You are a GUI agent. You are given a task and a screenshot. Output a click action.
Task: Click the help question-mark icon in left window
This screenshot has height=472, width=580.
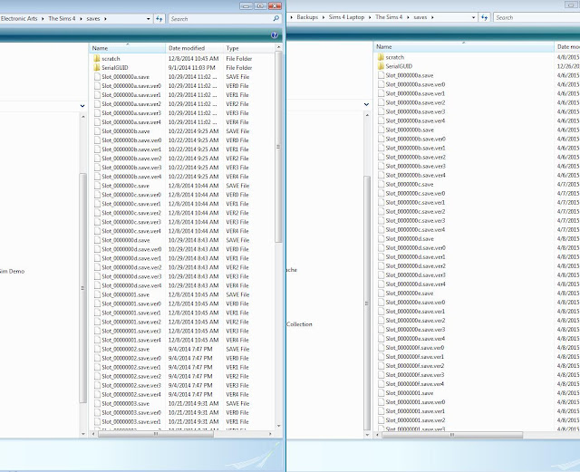point(274,35)
